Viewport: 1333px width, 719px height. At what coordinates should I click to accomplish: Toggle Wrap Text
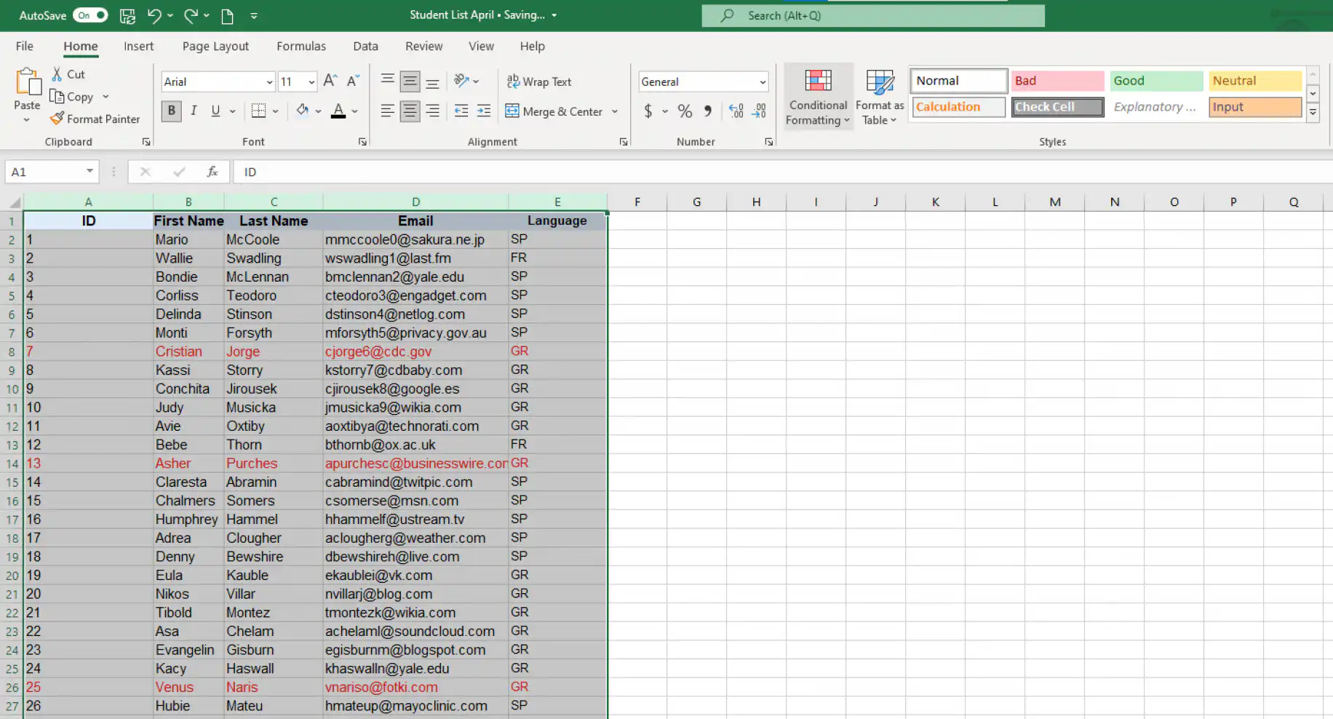(539, 82)
